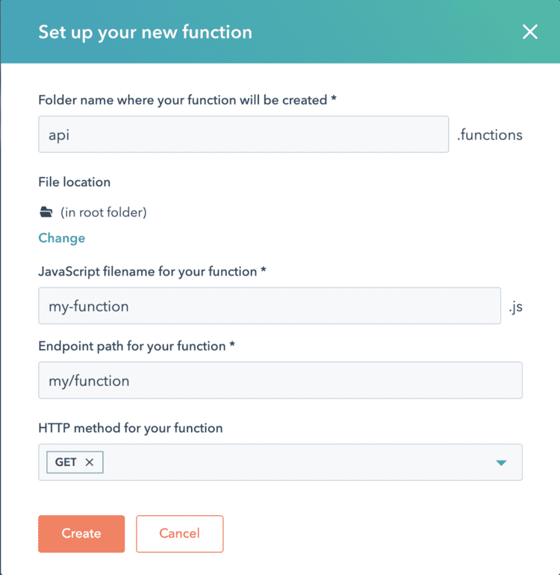Remove the GET method tag
560x575 pixels.
pos(90,462)
